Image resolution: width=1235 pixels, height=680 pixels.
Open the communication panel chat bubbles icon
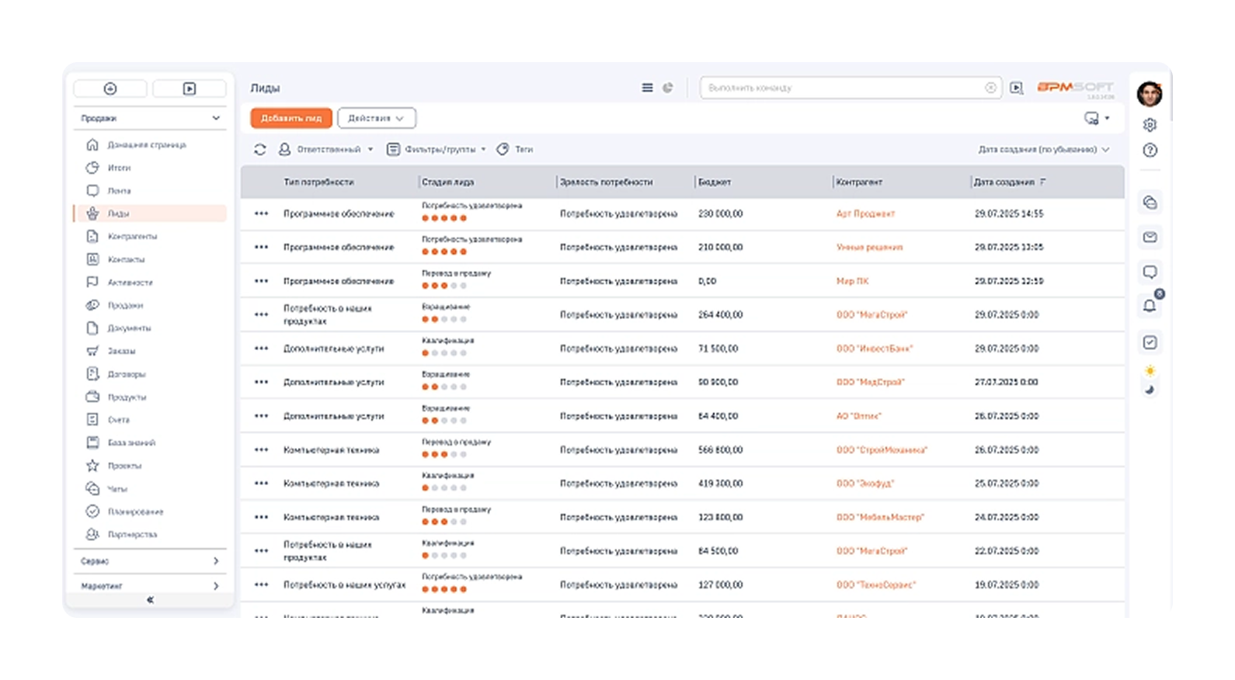[1150, 203]
